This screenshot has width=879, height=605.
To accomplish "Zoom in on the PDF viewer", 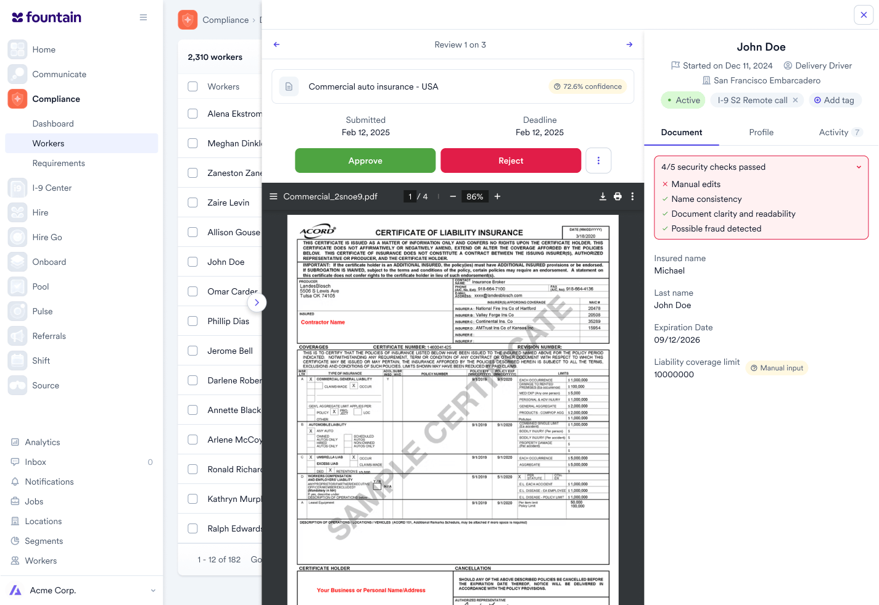I will coord(497,196).
